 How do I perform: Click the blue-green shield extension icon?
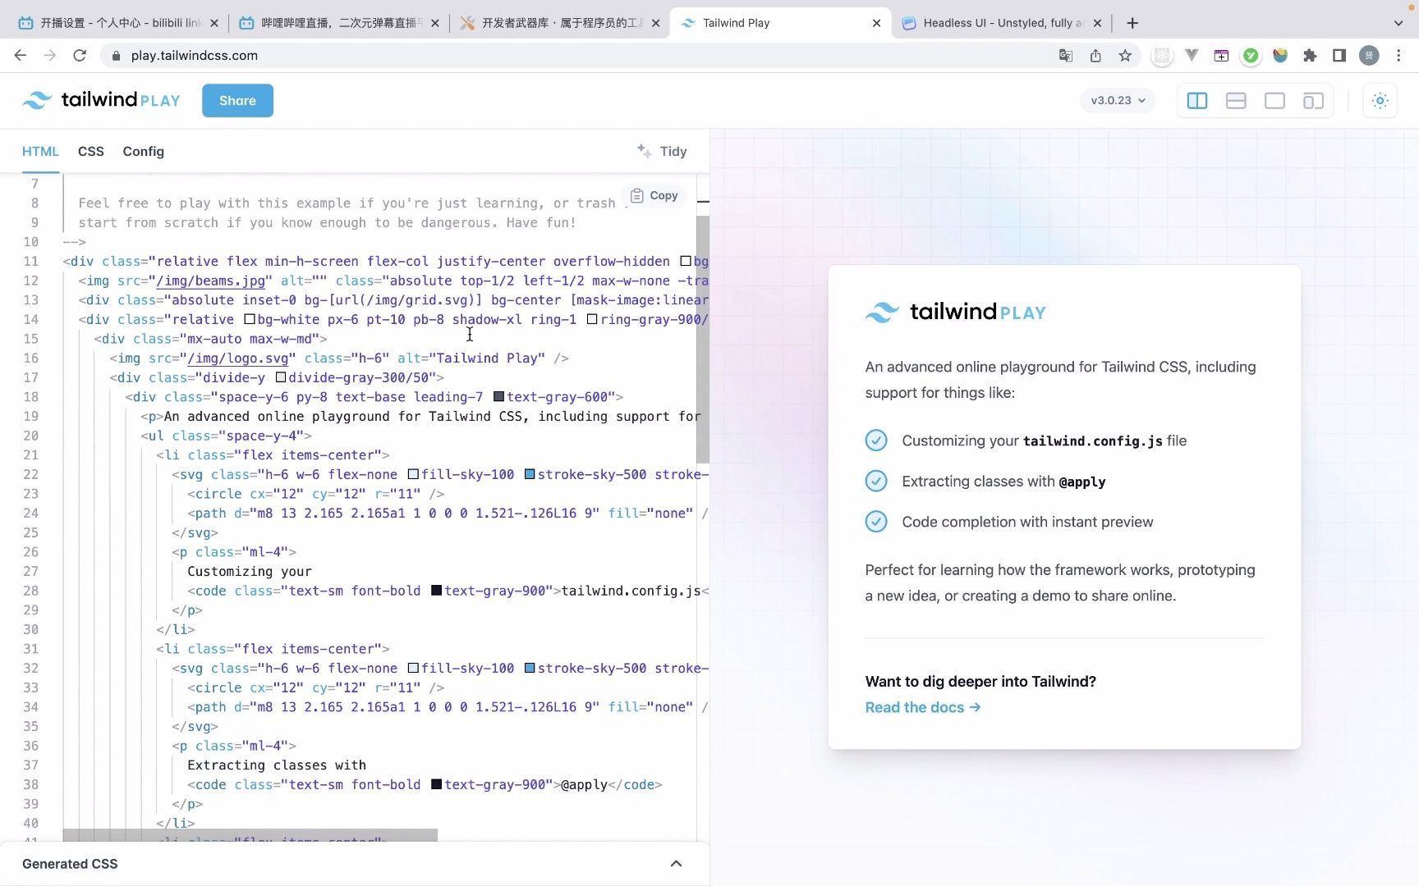1280,55
